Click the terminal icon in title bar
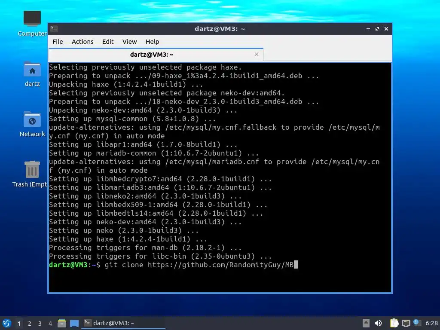This screenshot has width=440, height=330. pyautogui.click(x=54, y=29)
